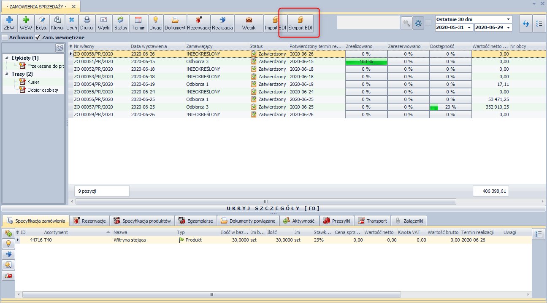Open the Rezerwacje toolbar tool

199,23
